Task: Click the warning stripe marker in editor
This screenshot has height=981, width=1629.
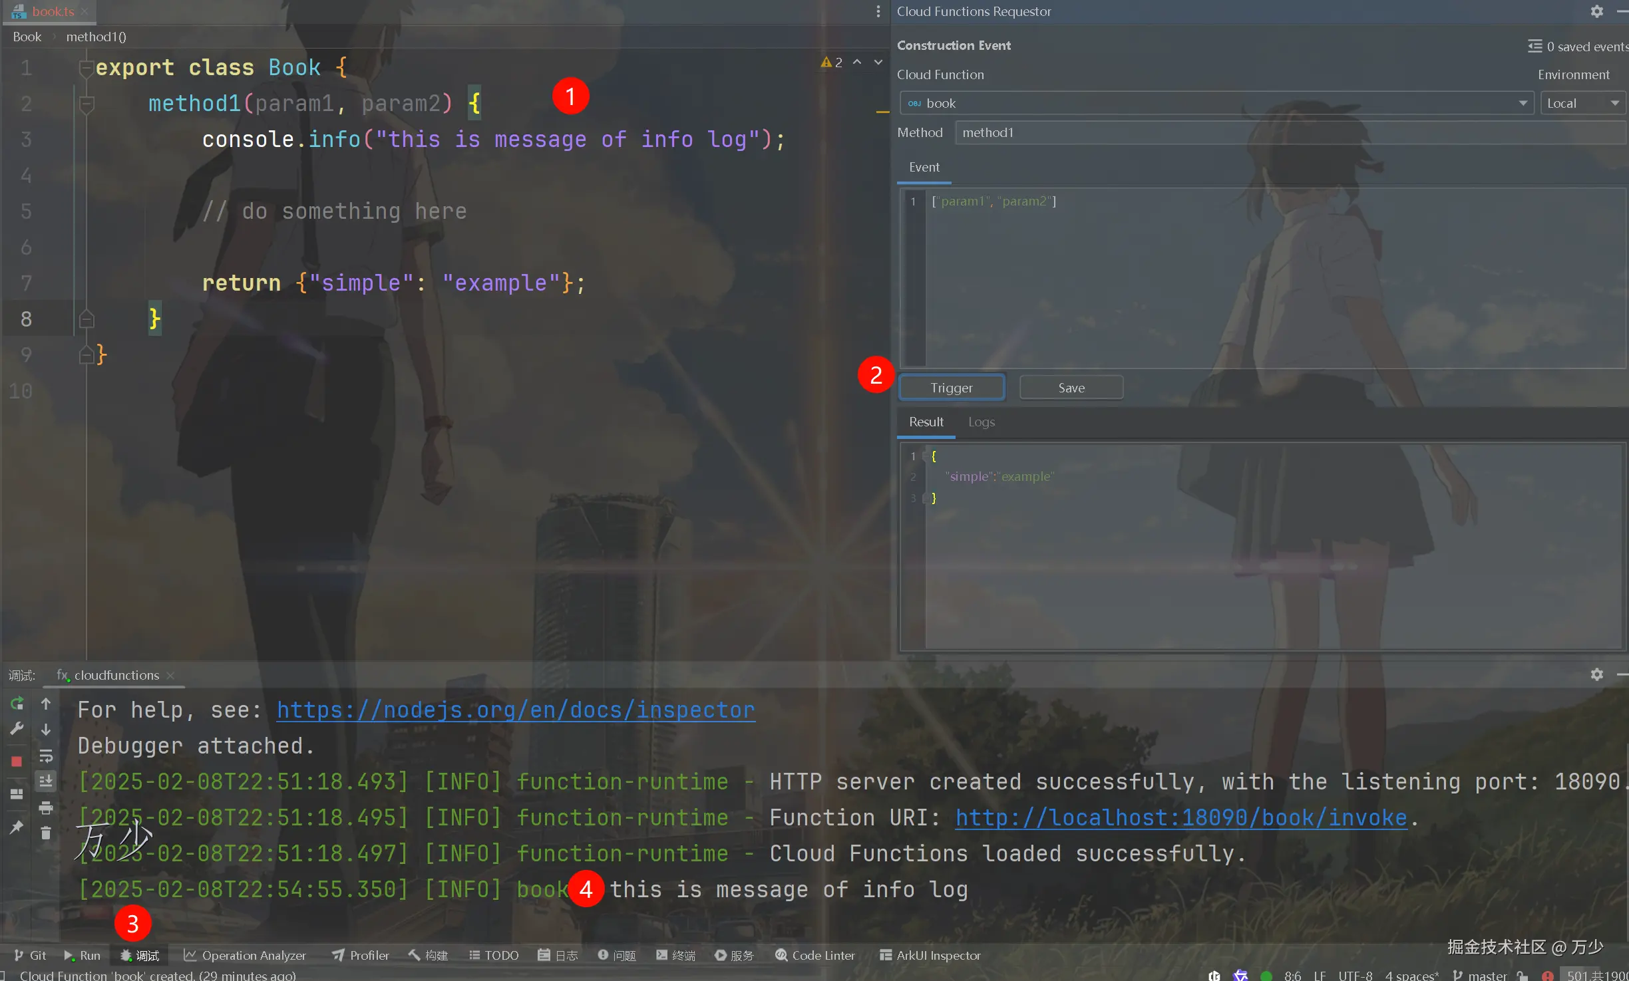Action: click(882, 112)
